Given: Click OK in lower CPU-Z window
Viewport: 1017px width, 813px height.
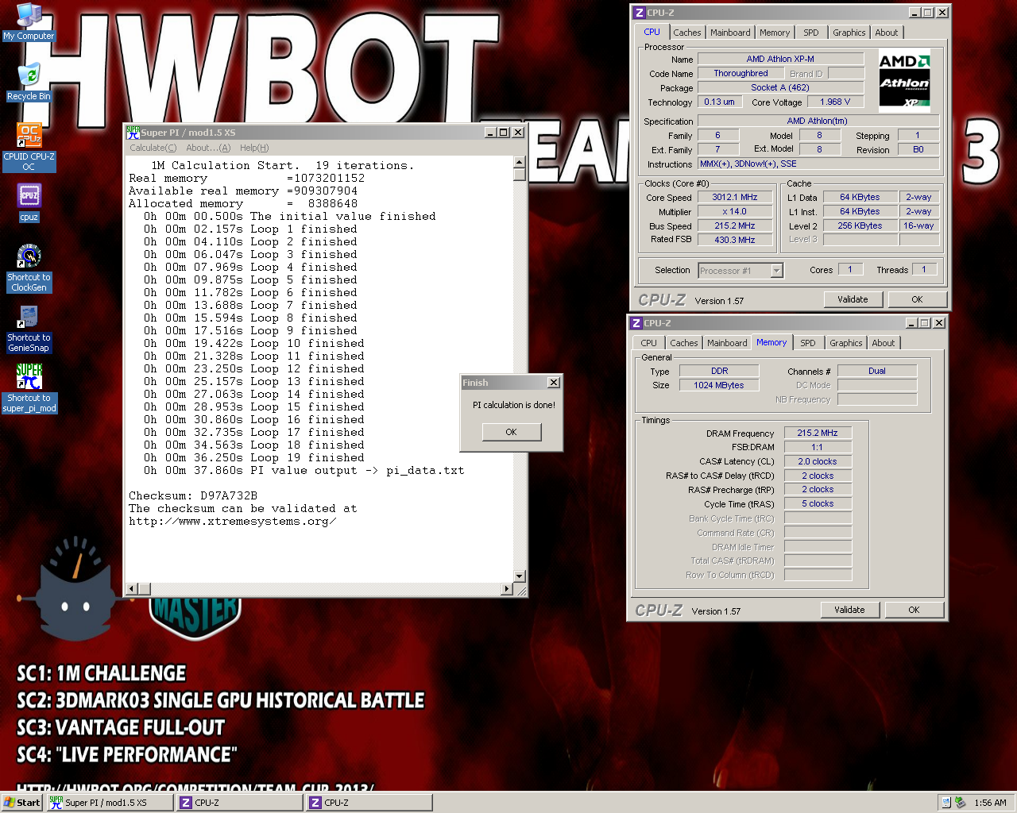Looking at the screenshot, I should coord(914,610).
